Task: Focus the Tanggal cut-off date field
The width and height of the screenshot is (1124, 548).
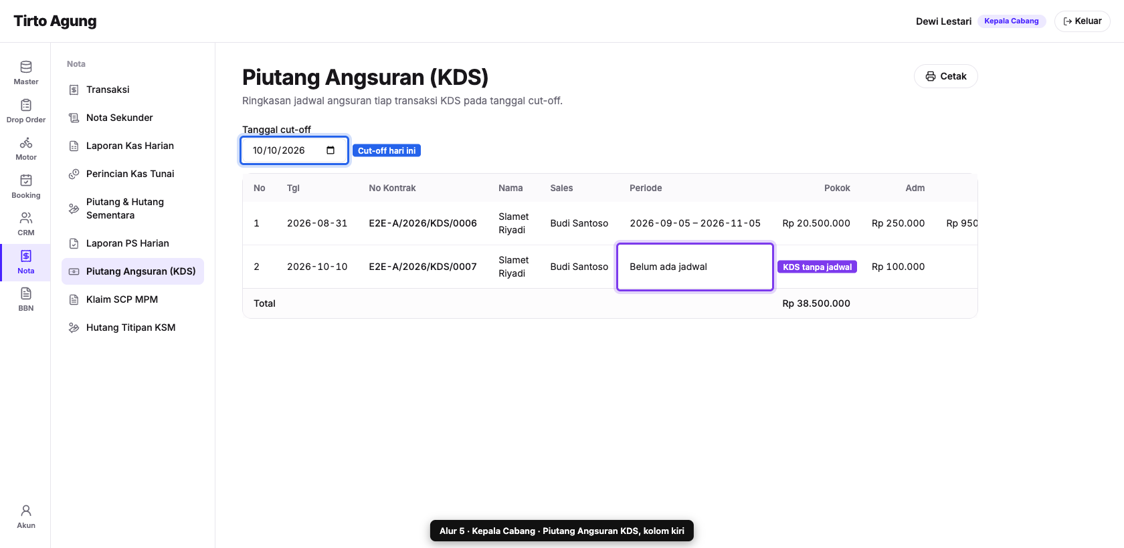Action: pyautogui.click(x=294, y=150)
